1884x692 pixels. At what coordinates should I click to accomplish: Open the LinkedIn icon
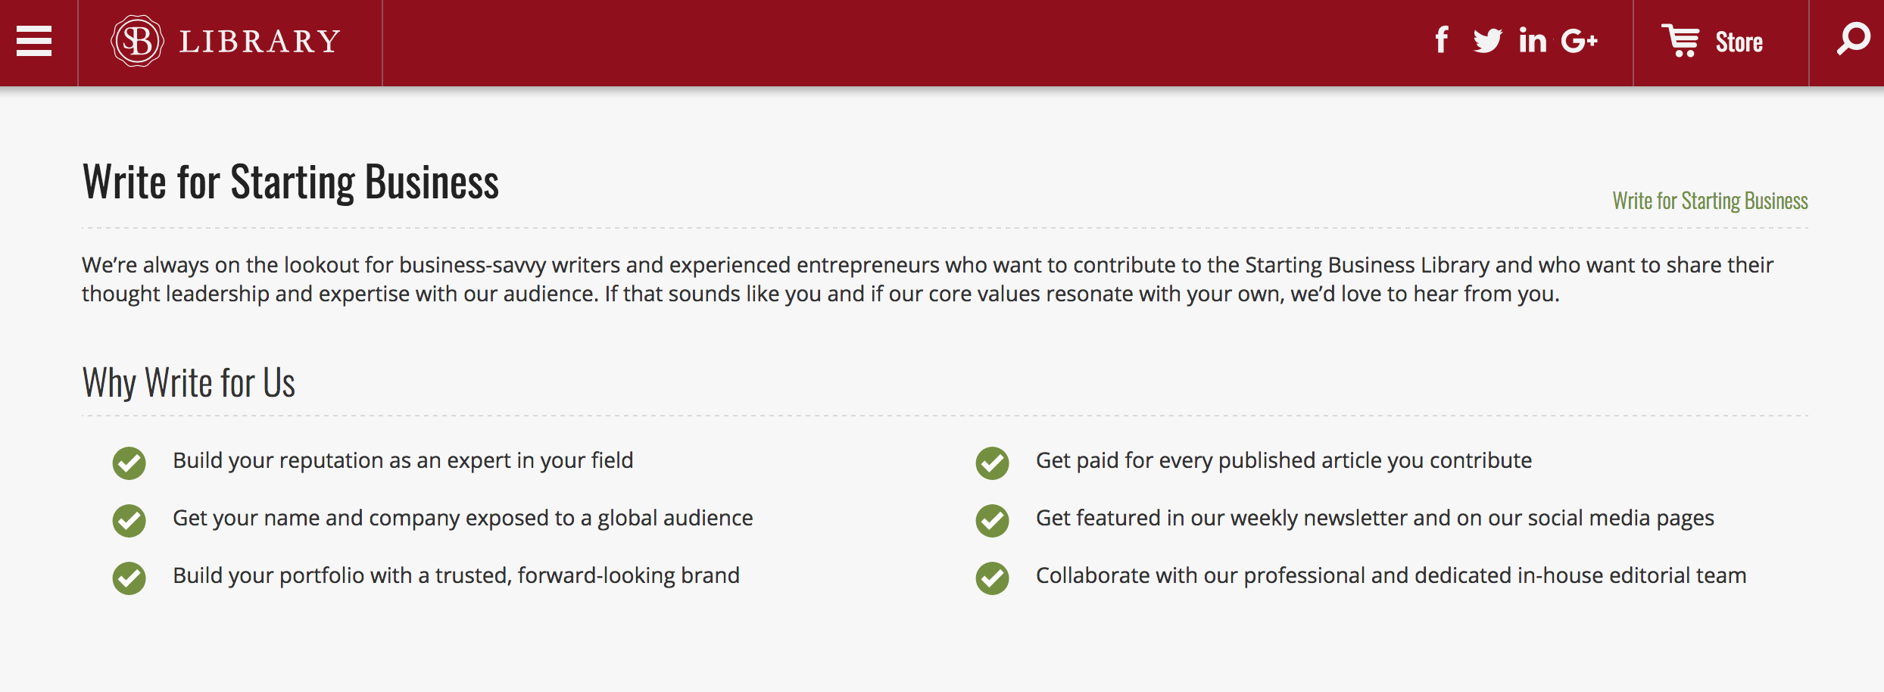pyautogui.click(x=1533, y=40)
